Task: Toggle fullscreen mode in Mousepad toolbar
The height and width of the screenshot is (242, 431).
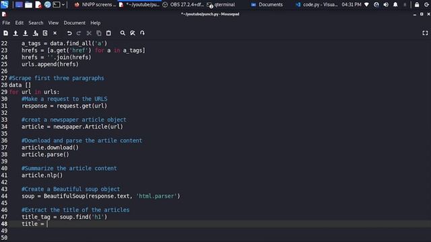Action: coord(425,33)
